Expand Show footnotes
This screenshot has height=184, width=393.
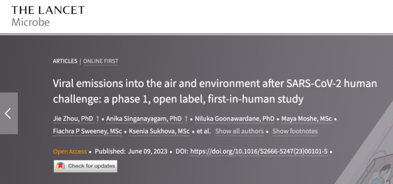pyautogui.click(x=295, y=132)
